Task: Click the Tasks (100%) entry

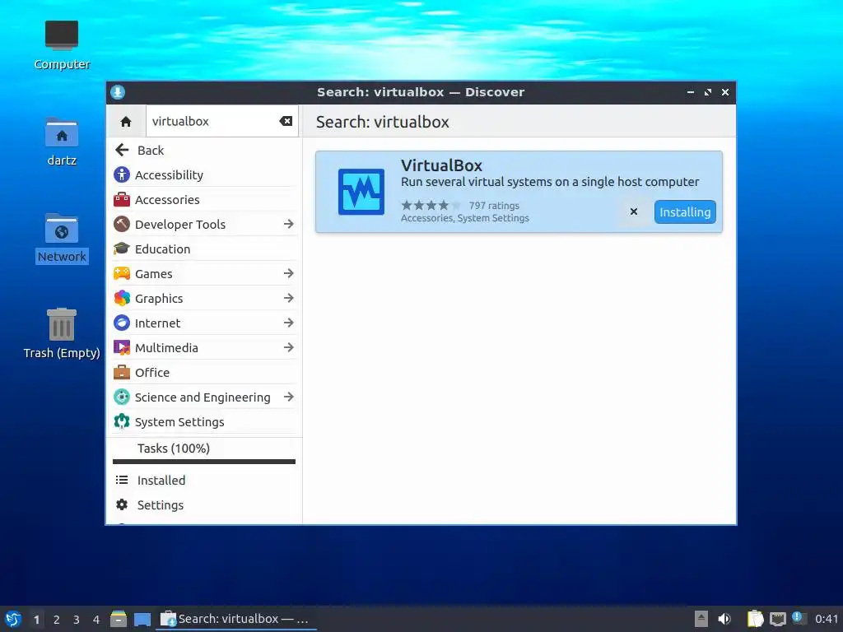Action: [x=173, y=448]
